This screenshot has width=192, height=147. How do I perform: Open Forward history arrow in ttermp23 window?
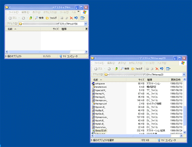coord(113,69)
